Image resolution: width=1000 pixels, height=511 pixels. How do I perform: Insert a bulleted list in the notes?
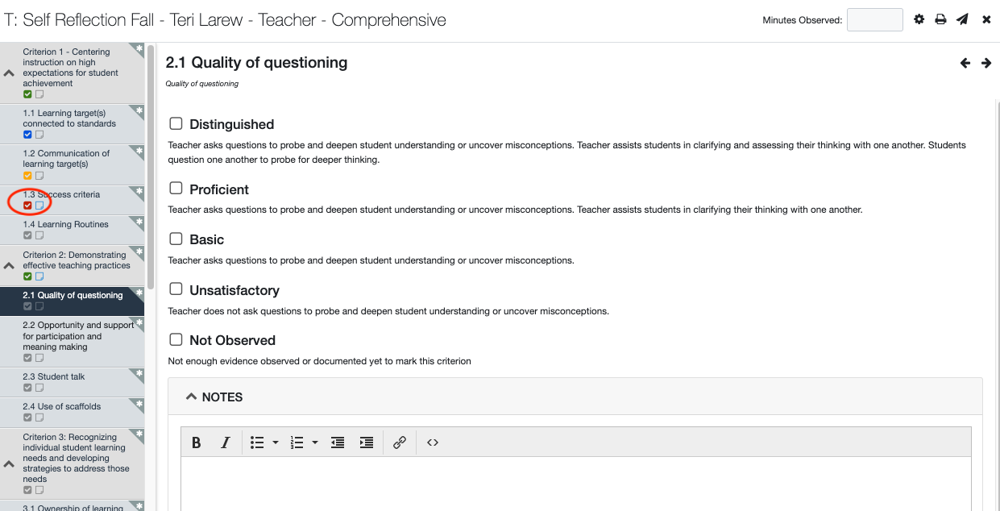(255, 442)
